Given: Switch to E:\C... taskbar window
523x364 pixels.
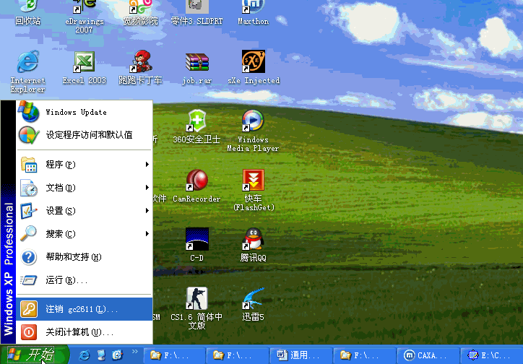Looking at the screenshot, I should pos(491,355).
